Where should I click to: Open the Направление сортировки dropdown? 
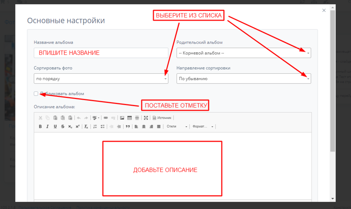(244, 78)
